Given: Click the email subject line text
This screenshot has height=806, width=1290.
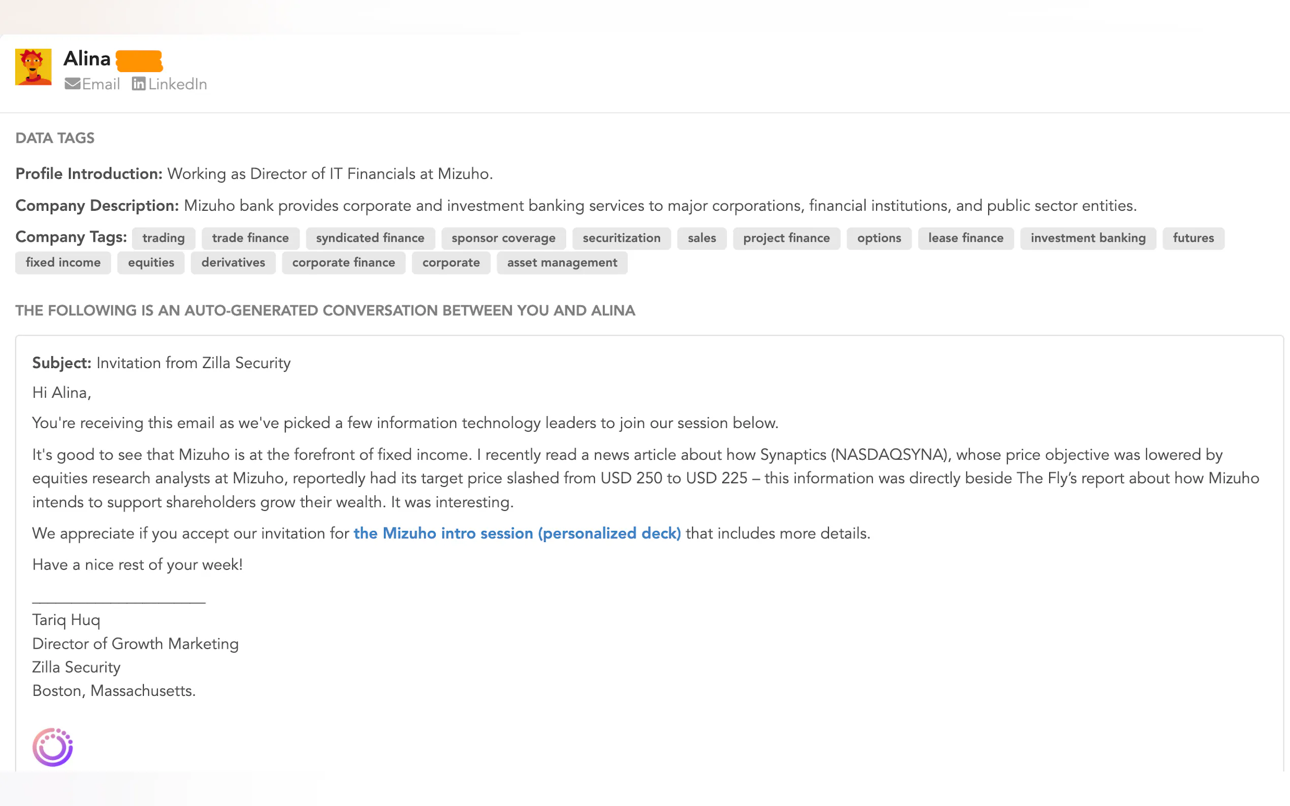Looking at the screenshot, I should pyautogui.click(x=193, y=363).
